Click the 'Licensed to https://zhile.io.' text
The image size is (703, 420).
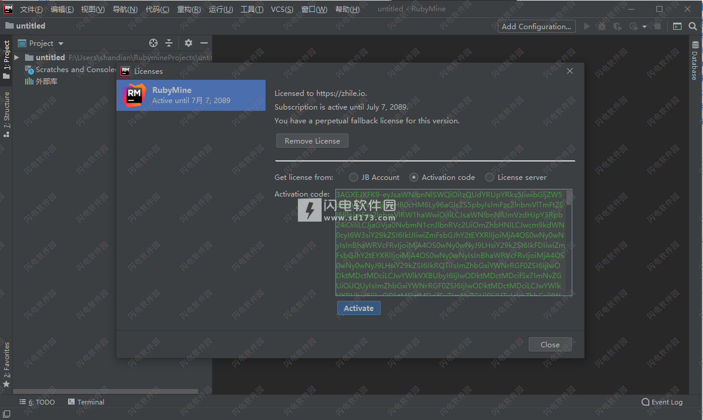click(x=320, y=93)
